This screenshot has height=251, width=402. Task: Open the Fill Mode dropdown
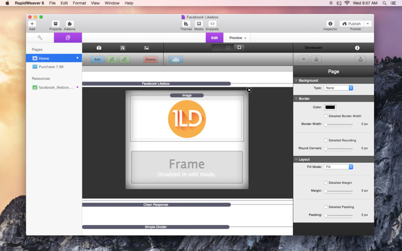339,167
